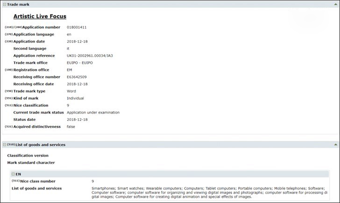Click the Acquired distinctiveness label

pyautogui.click(x=37, y=127)
